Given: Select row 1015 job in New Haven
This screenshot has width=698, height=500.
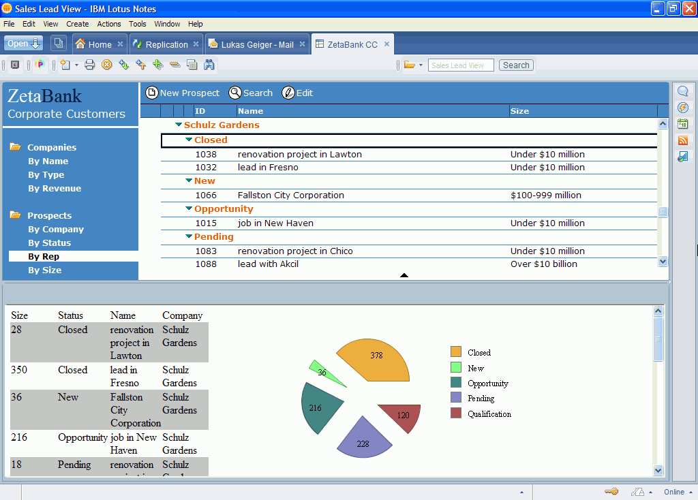Looking at the screenshot, I should click(x=409, y=223).
